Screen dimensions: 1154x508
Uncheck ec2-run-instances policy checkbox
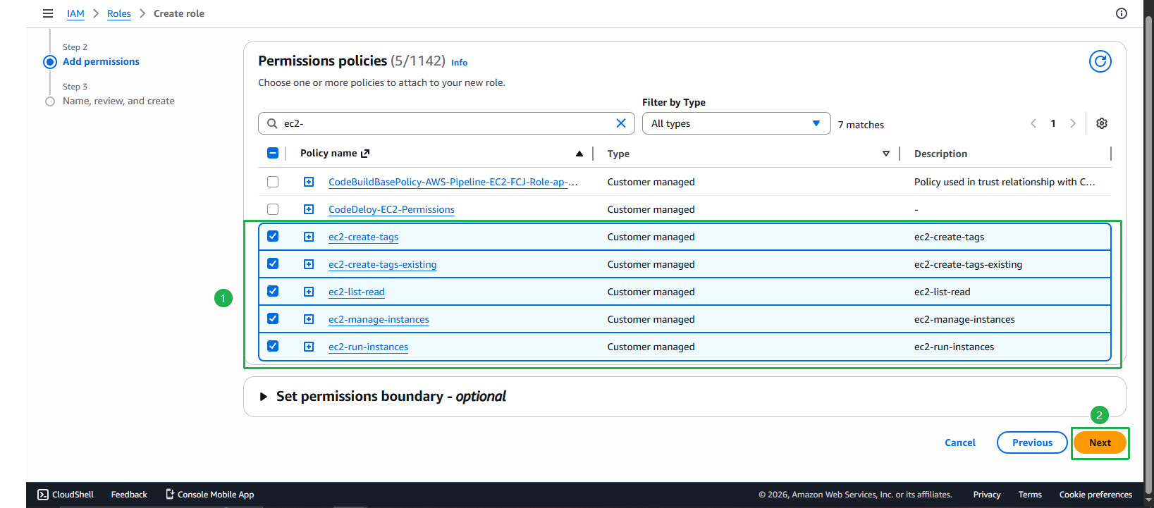[x=273, y=347]
